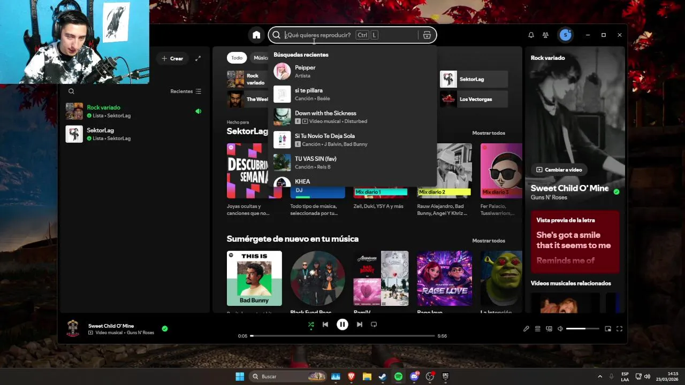
Task: Click taskbar Buscar search box
Action: tap(289, 376)
